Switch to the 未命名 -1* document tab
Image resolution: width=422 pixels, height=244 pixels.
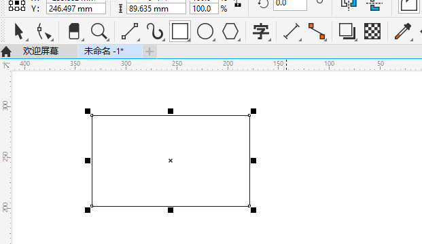[x=110, y=51]
